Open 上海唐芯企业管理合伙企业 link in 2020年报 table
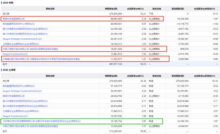Image resolution: width=220 pixels, height=134 pixels. 21,44
